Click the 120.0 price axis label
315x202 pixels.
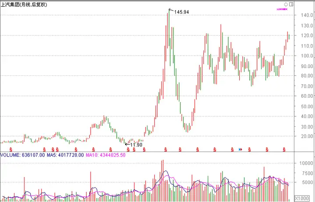pos(307,35)
